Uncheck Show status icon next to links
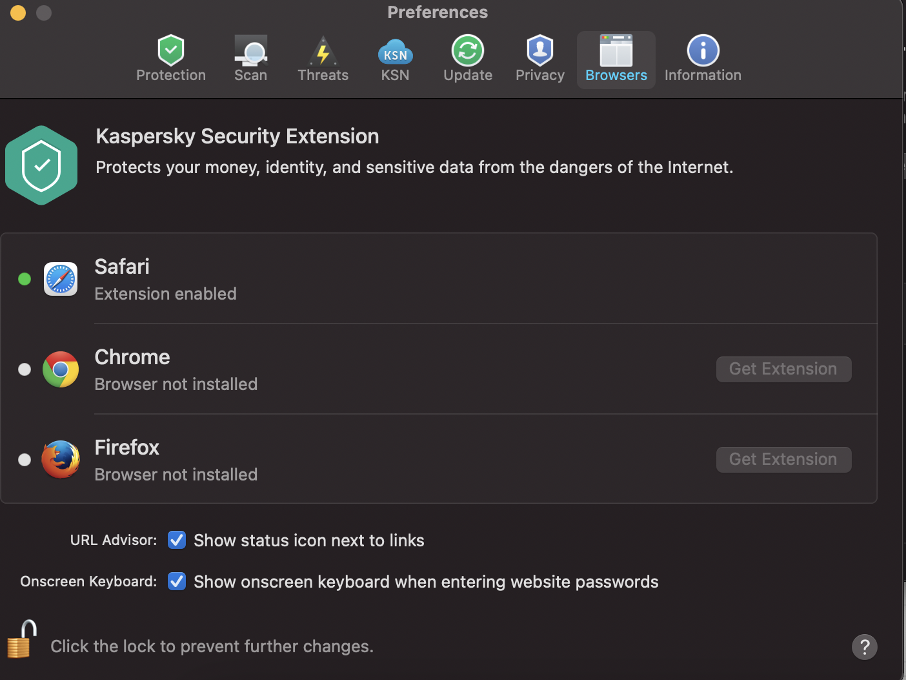 [177, 540]
